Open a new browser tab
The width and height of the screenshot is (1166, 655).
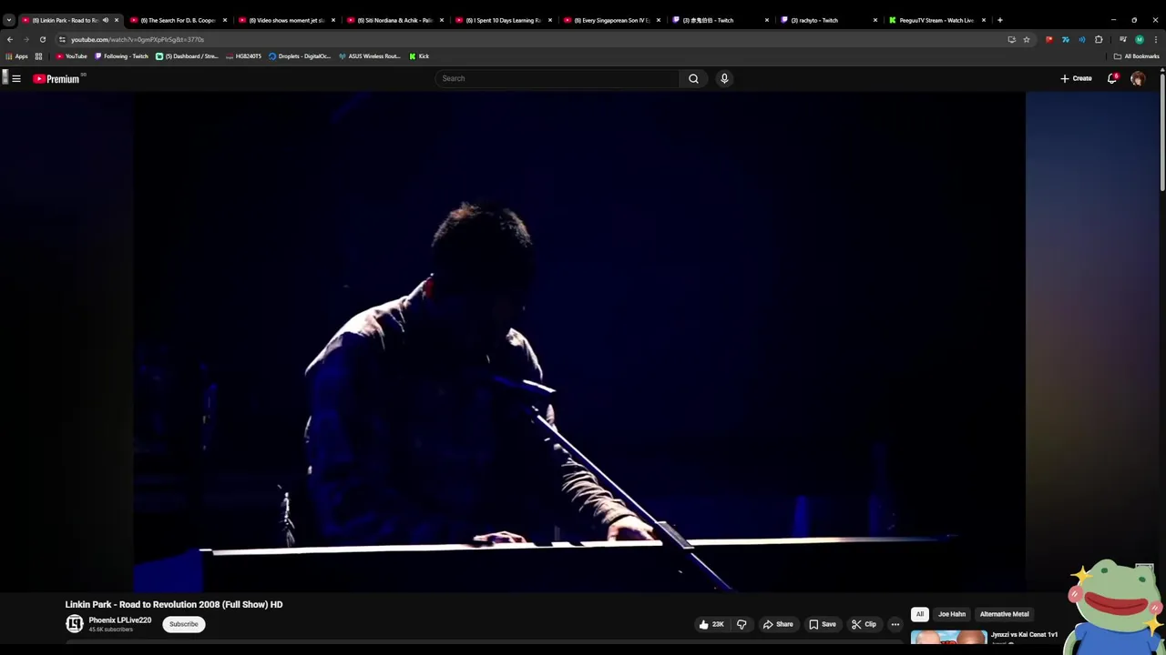point(999,20)
